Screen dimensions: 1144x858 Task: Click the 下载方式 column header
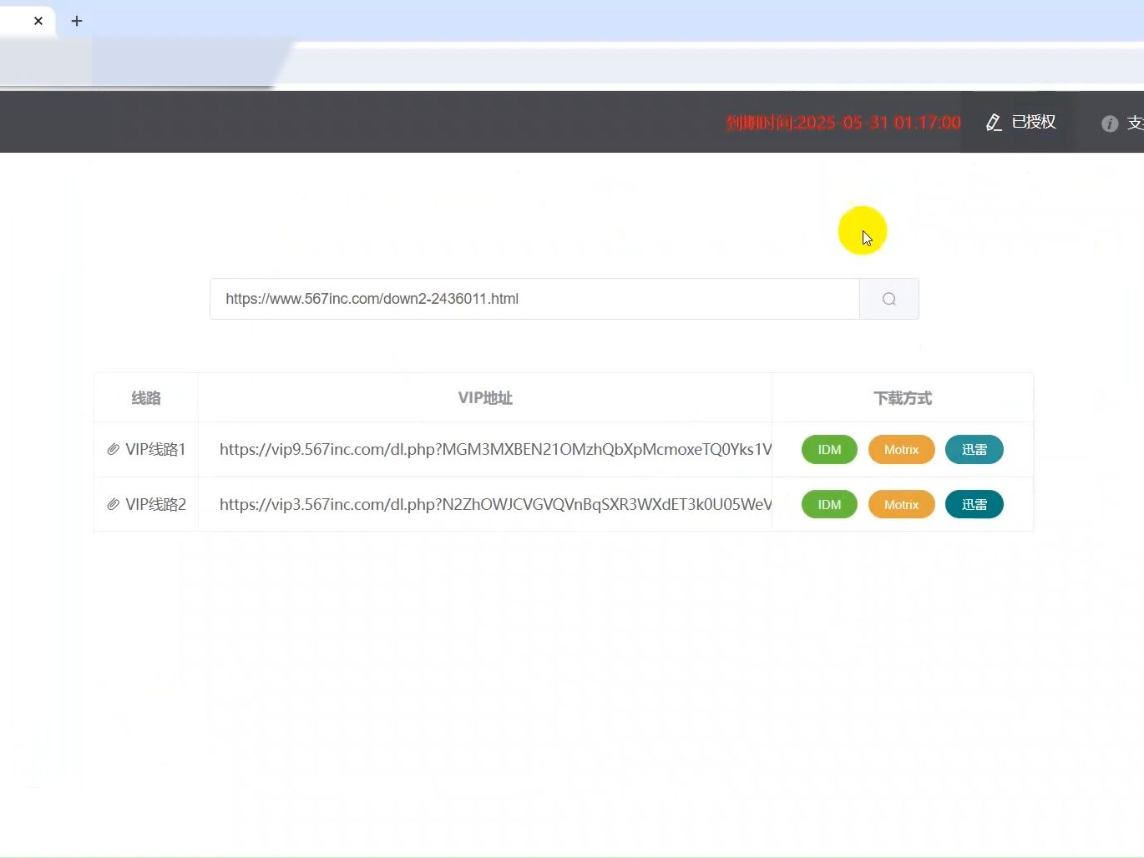click(903, 398)
